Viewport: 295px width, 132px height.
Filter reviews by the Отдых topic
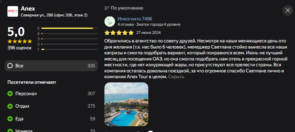tap(22, 106)
